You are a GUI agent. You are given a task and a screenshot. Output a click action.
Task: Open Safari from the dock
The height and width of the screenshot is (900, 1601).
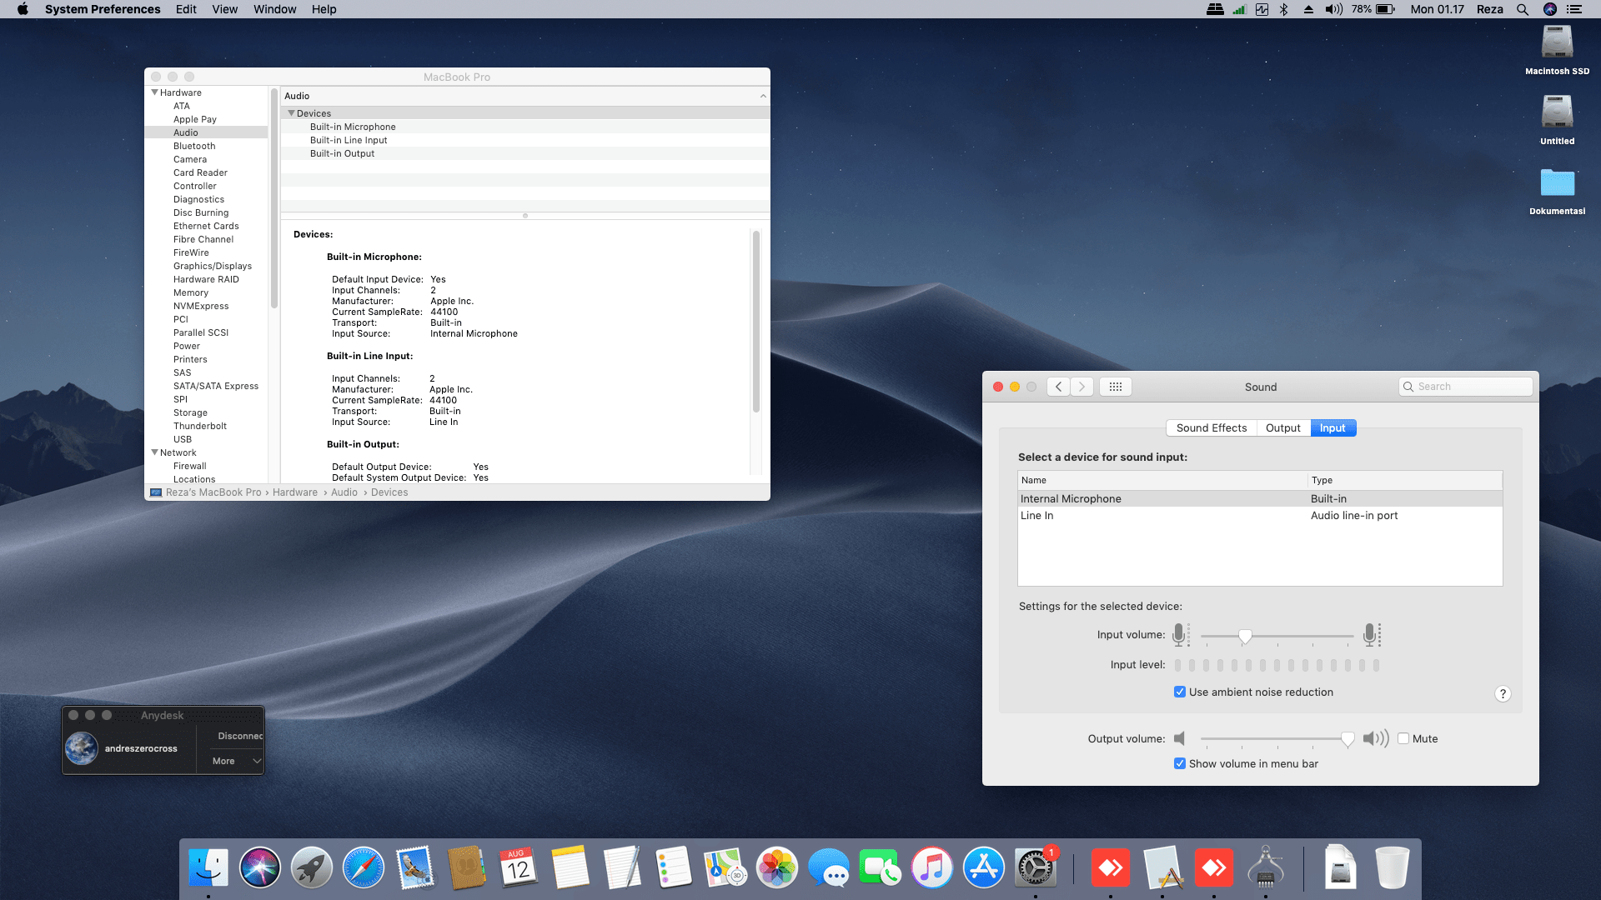pyautogui.click(x=364, y=868)
